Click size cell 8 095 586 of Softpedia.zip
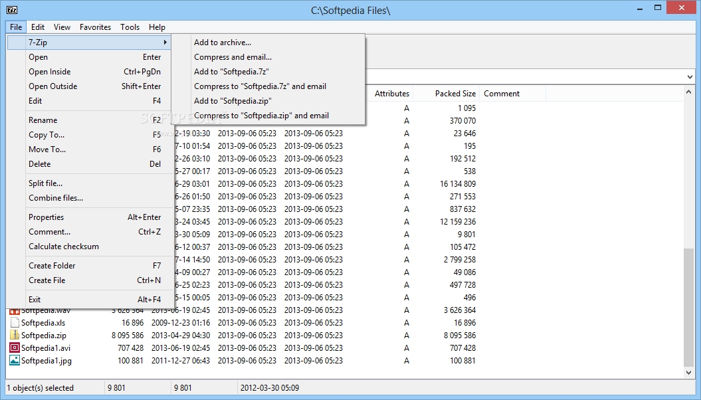 point(128,335)
